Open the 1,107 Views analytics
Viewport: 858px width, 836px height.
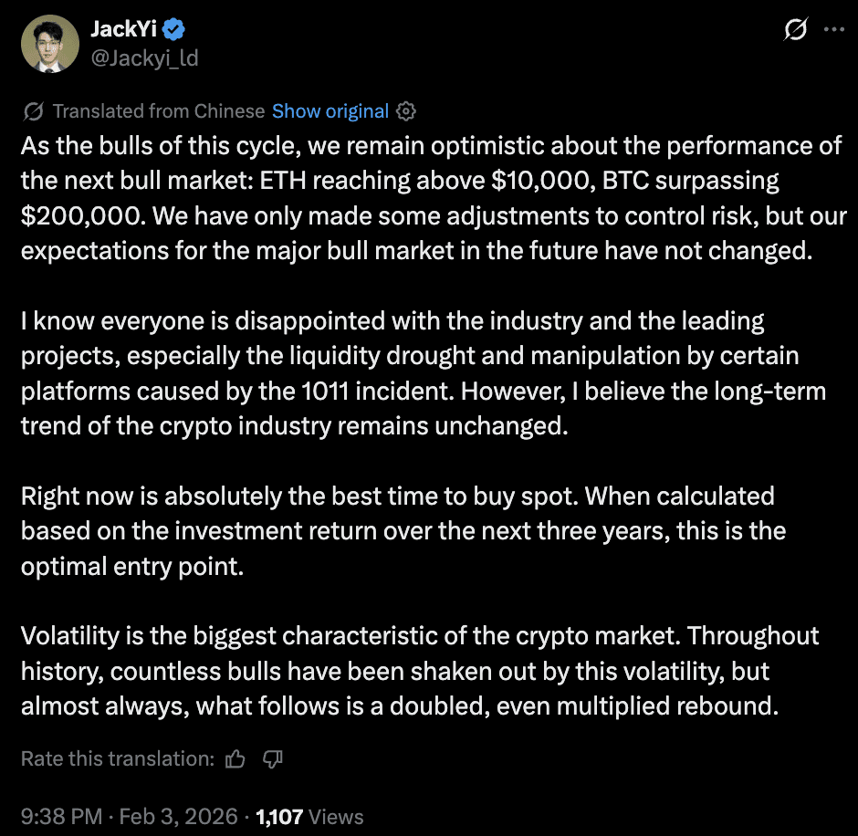pyautogui.click(x=310, y=817)
